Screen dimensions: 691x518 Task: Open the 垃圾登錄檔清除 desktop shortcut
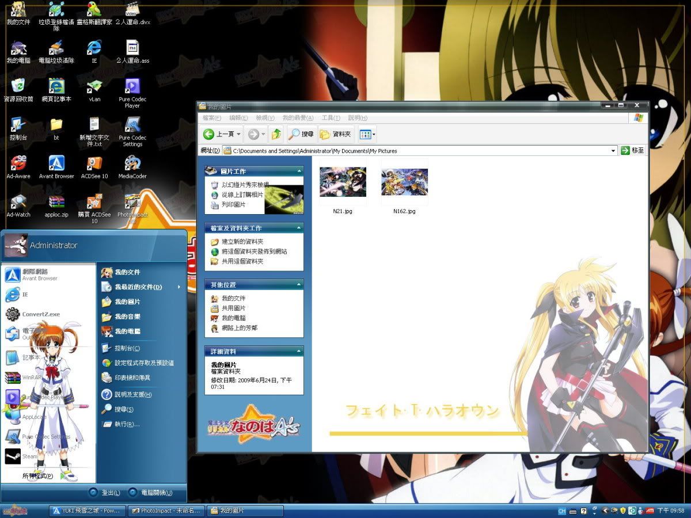pos(56,16)
